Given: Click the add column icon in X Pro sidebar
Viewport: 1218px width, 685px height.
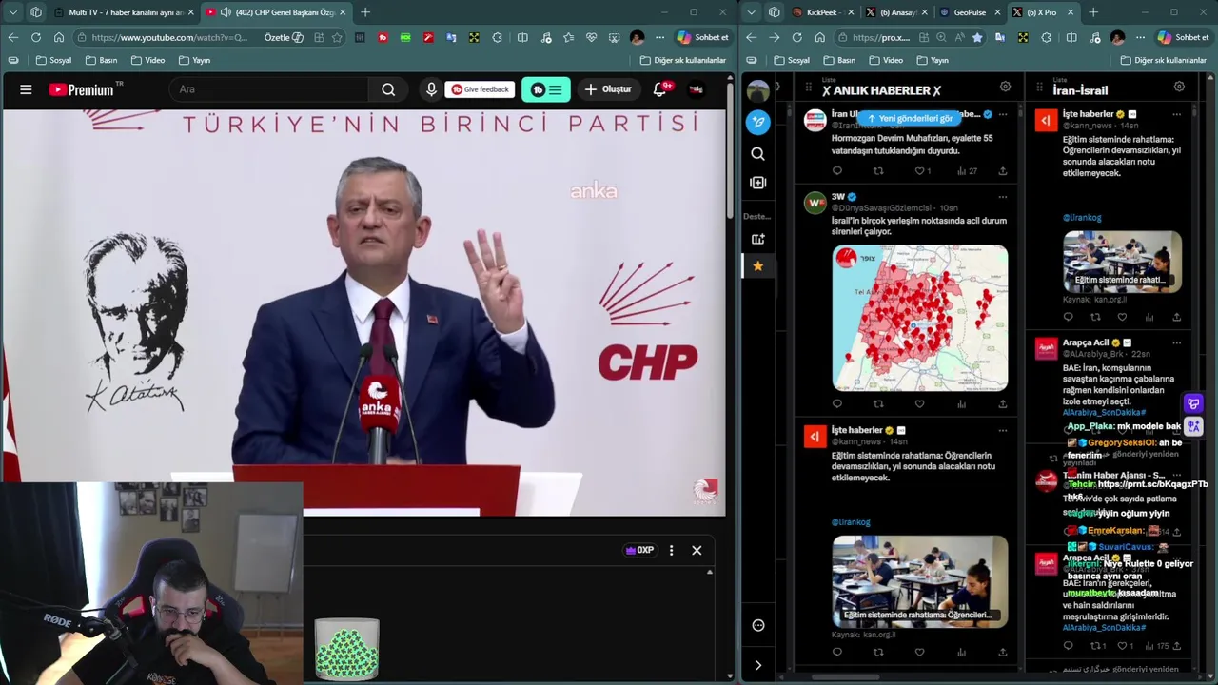Looking at the screenshot, I should point(757,240).
